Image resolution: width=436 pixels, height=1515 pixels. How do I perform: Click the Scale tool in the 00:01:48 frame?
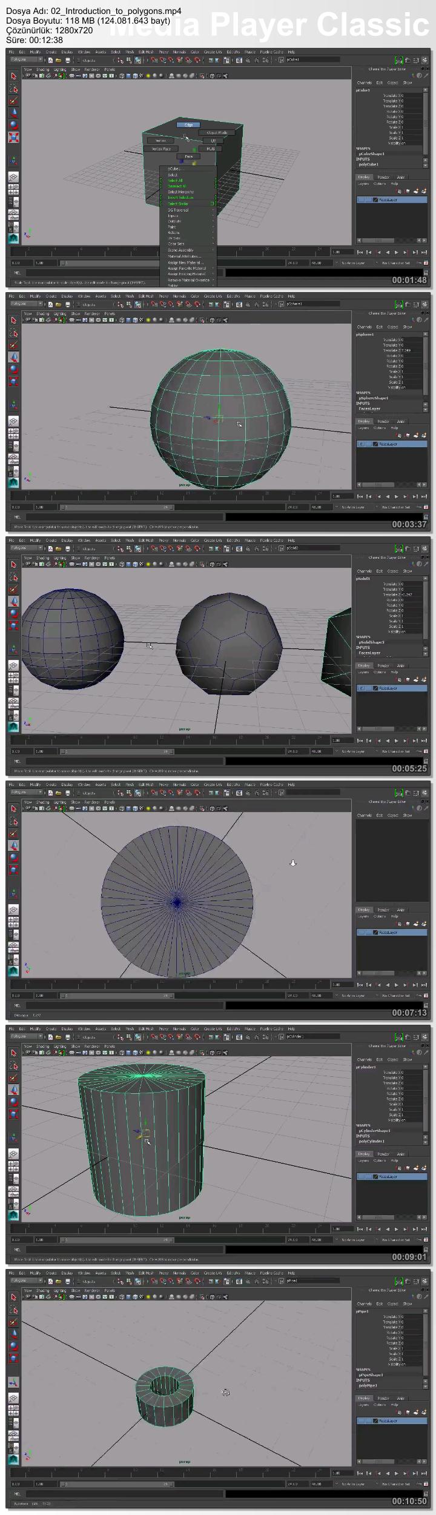(13, 138)
